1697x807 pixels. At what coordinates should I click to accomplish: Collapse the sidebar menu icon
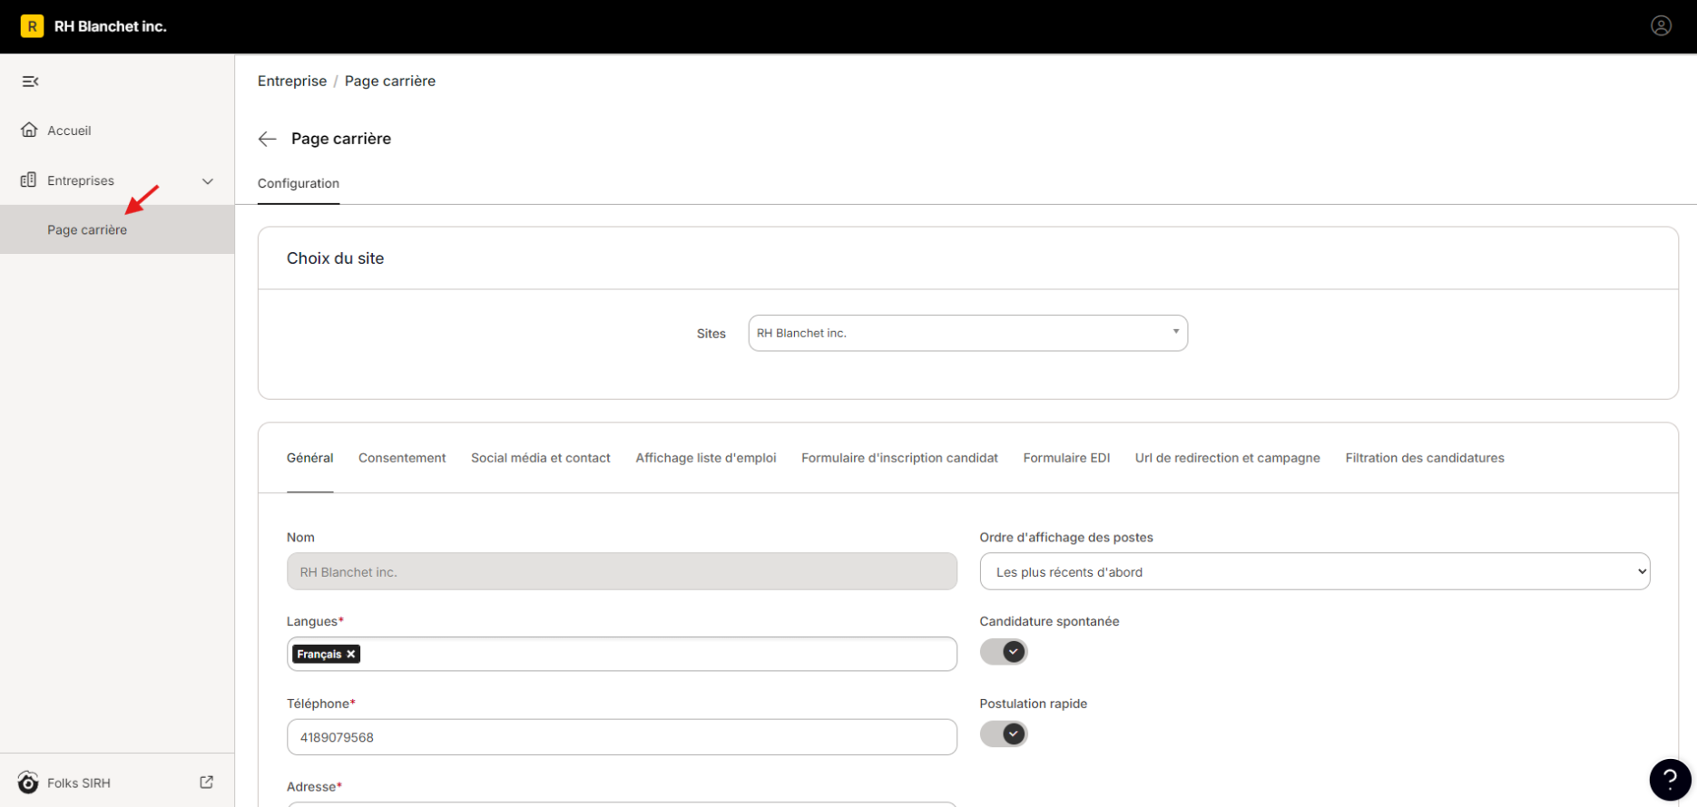(x=30, y=82)
